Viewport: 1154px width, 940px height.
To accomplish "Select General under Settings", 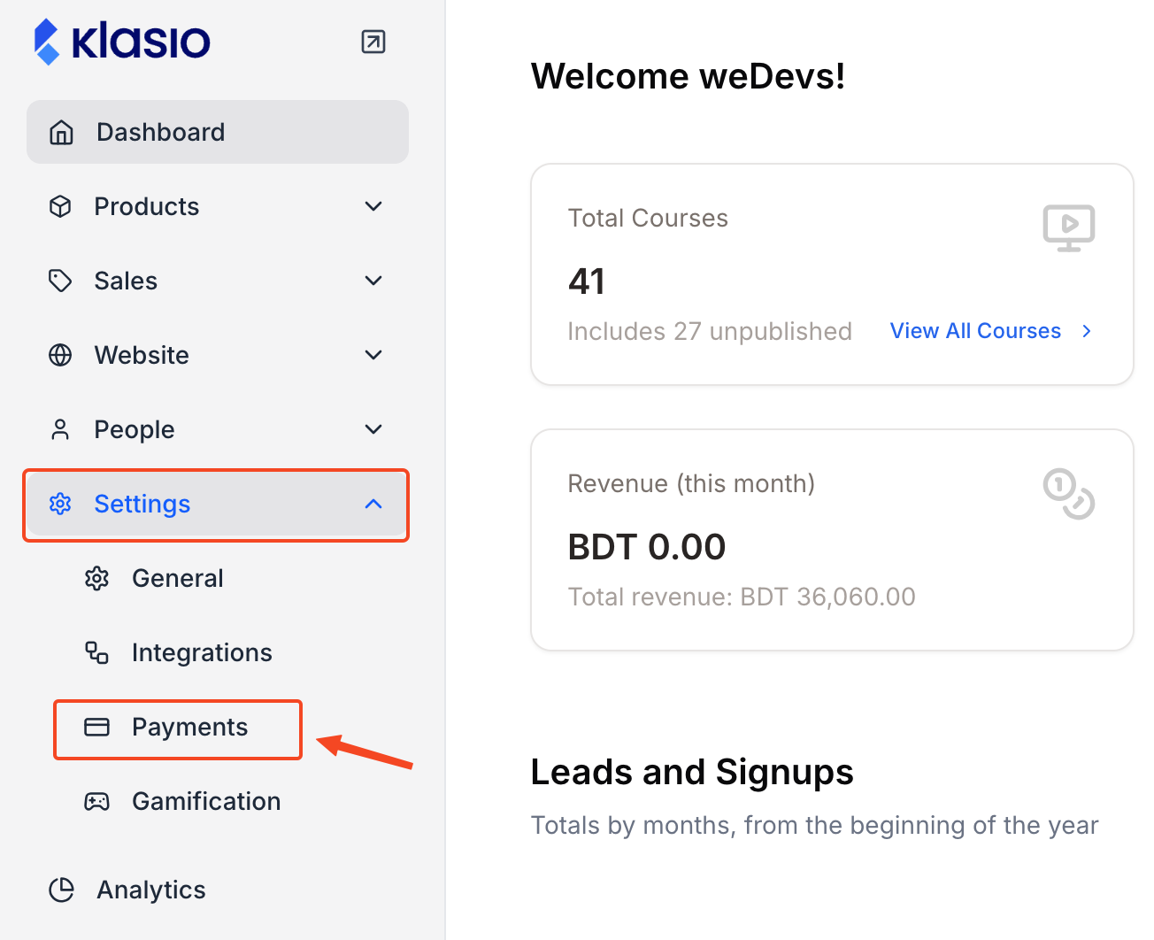I will click(177, 578).
